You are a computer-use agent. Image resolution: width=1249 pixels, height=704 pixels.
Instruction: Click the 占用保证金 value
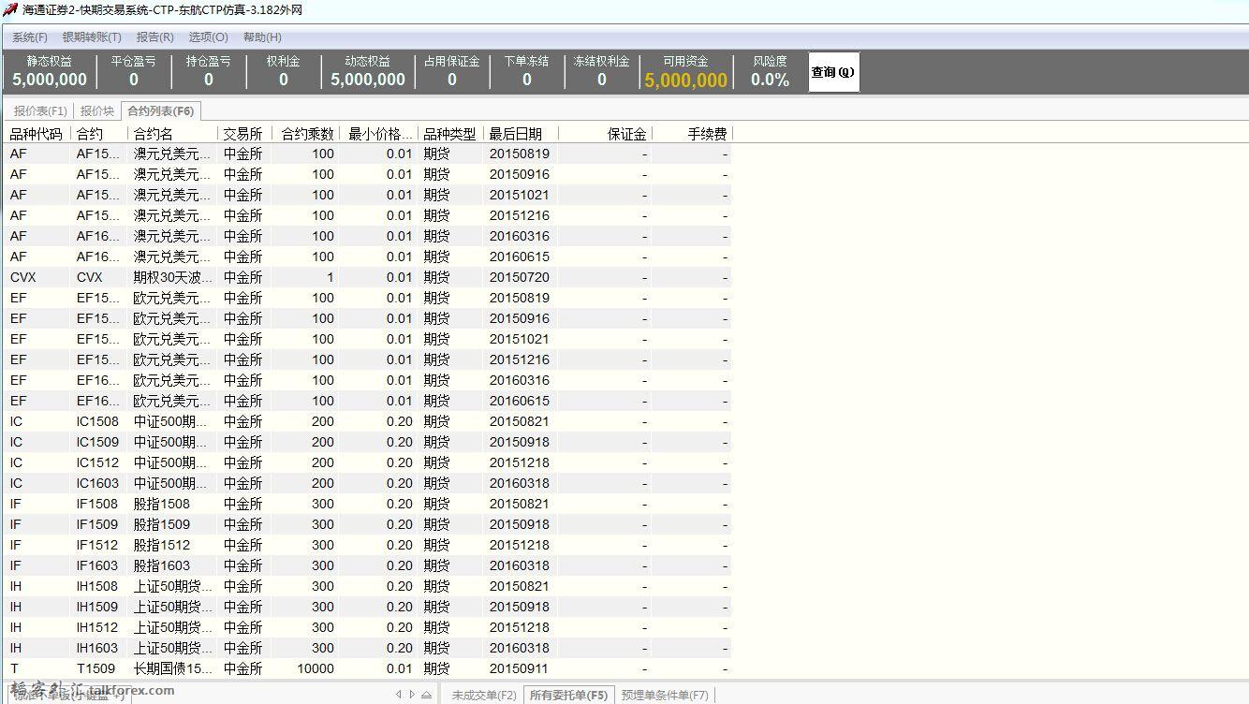(452, 81)
